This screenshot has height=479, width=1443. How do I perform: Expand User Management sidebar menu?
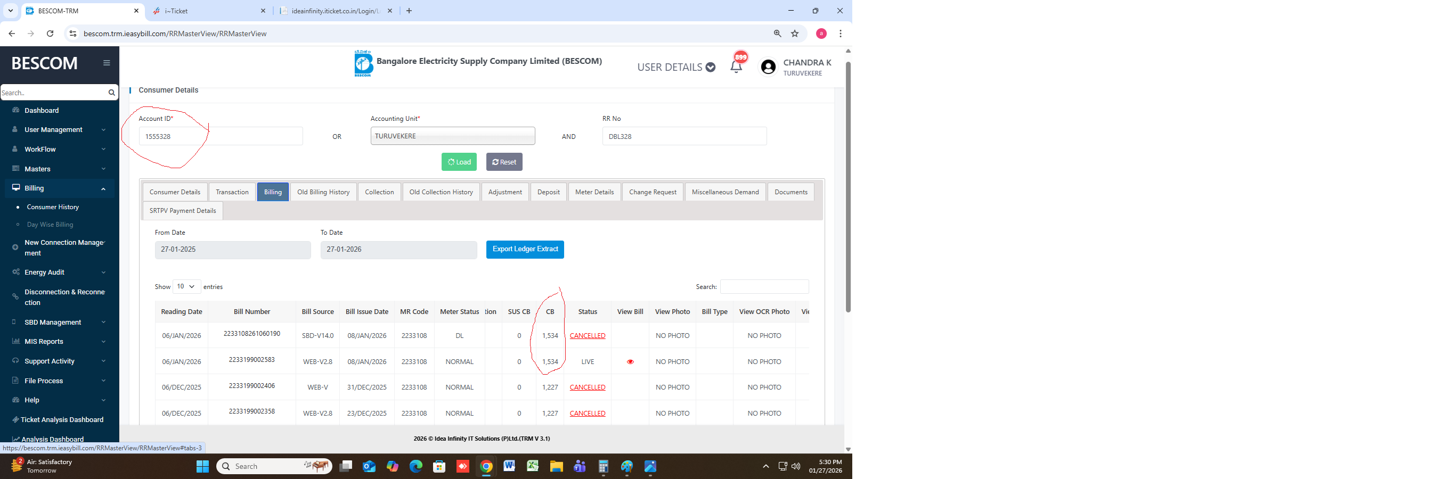click(x=59, y=130)
